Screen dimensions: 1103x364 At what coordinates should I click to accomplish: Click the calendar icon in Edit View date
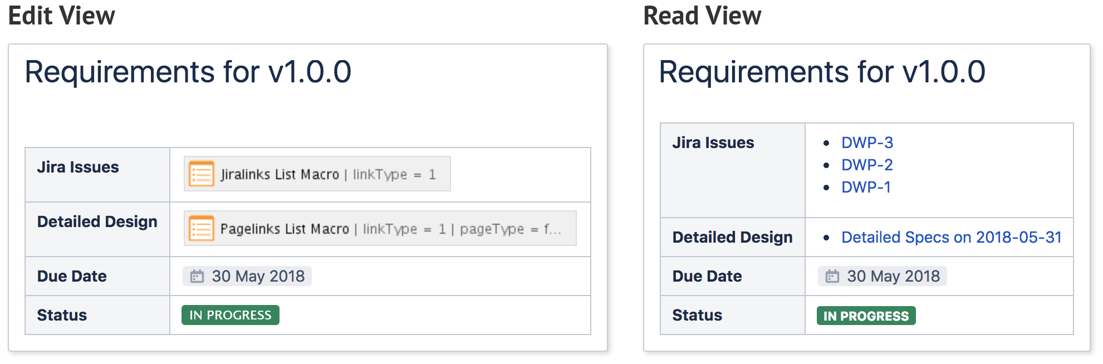click(x=197, y=277)
